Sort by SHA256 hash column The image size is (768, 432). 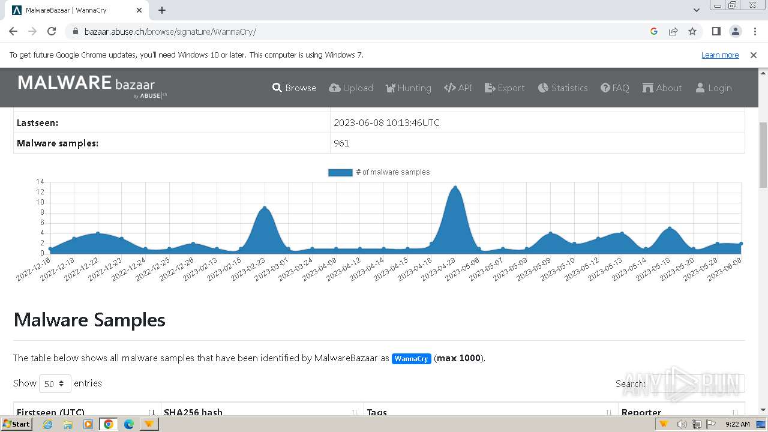pyautogui.click(x=262, y=410)
